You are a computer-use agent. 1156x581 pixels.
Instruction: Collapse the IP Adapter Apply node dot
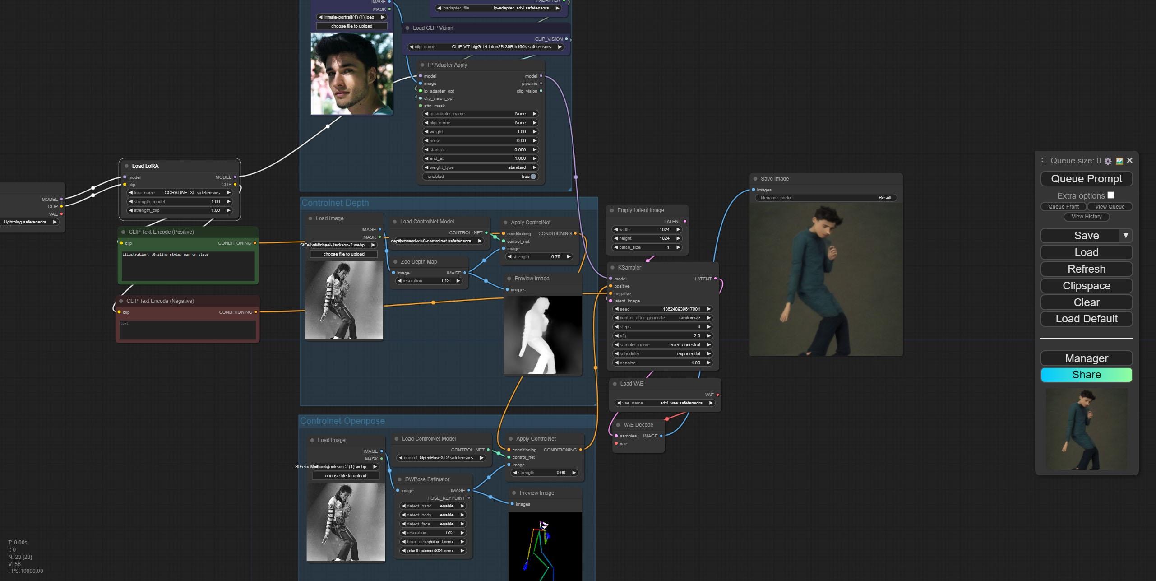coord(422,65)
